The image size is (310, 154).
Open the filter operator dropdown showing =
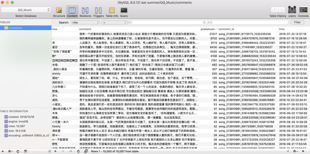[115, 23]
